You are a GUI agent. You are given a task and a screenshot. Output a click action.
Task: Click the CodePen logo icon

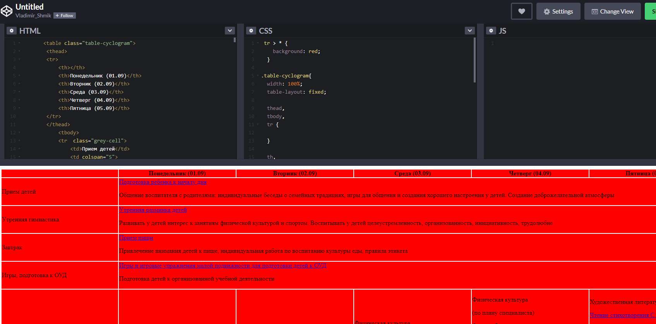point(6,11)
